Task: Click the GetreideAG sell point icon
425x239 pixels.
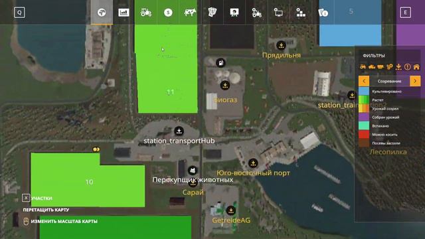Action: tap(231, 210)
